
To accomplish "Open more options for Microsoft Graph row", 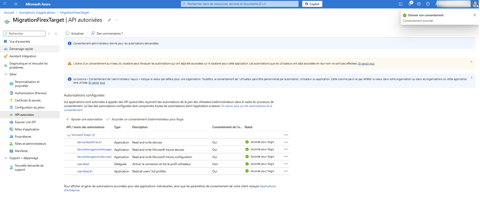I will (286, 135).
